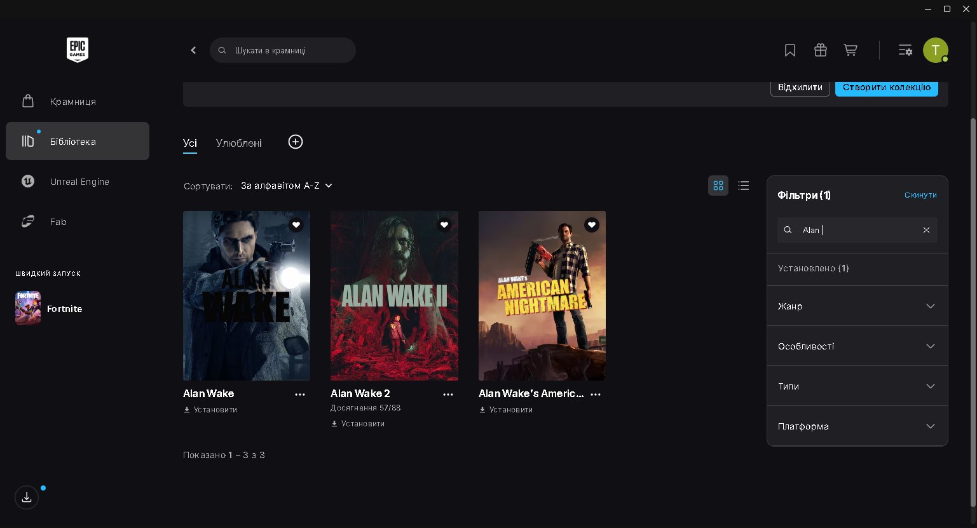Install Alan Wake 2

tap(358, 424)
